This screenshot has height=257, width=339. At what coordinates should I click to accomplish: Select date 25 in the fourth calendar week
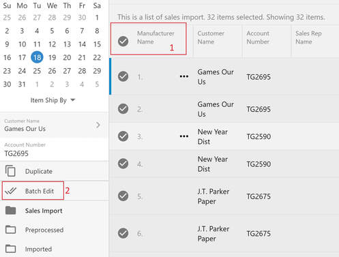(37, 71)
